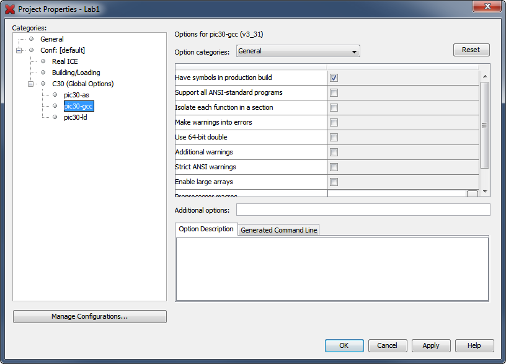Check Make warnings into errors
Image resolution: width=506 pixels, height=364 pixels.
pos(333,122)
